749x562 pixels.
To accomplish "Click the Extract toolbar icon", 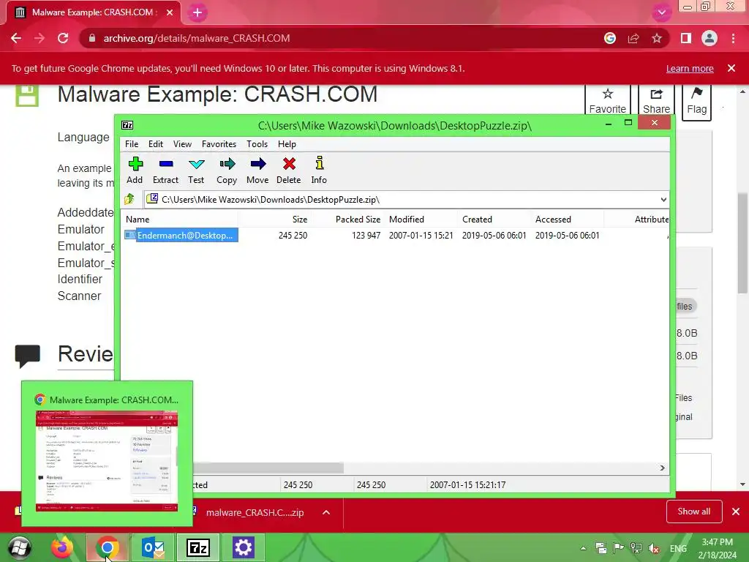I will pos(166,170).
